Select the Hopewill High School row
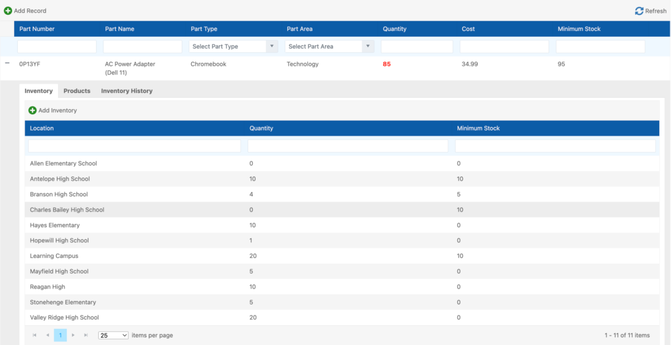The width and height of the screenshot is (671, 345). [x=342, y=240]
